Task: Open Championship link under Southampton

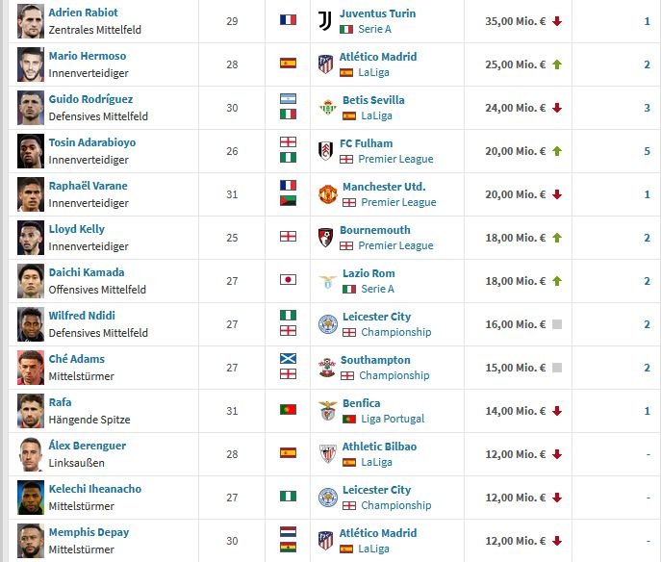Action: pos(394,375)
